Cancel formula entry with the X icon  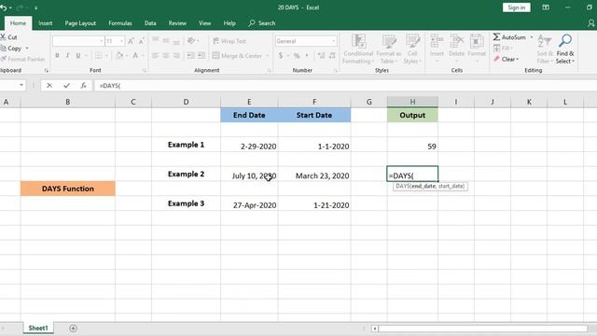pyautogui.click(x=49, y=86)
